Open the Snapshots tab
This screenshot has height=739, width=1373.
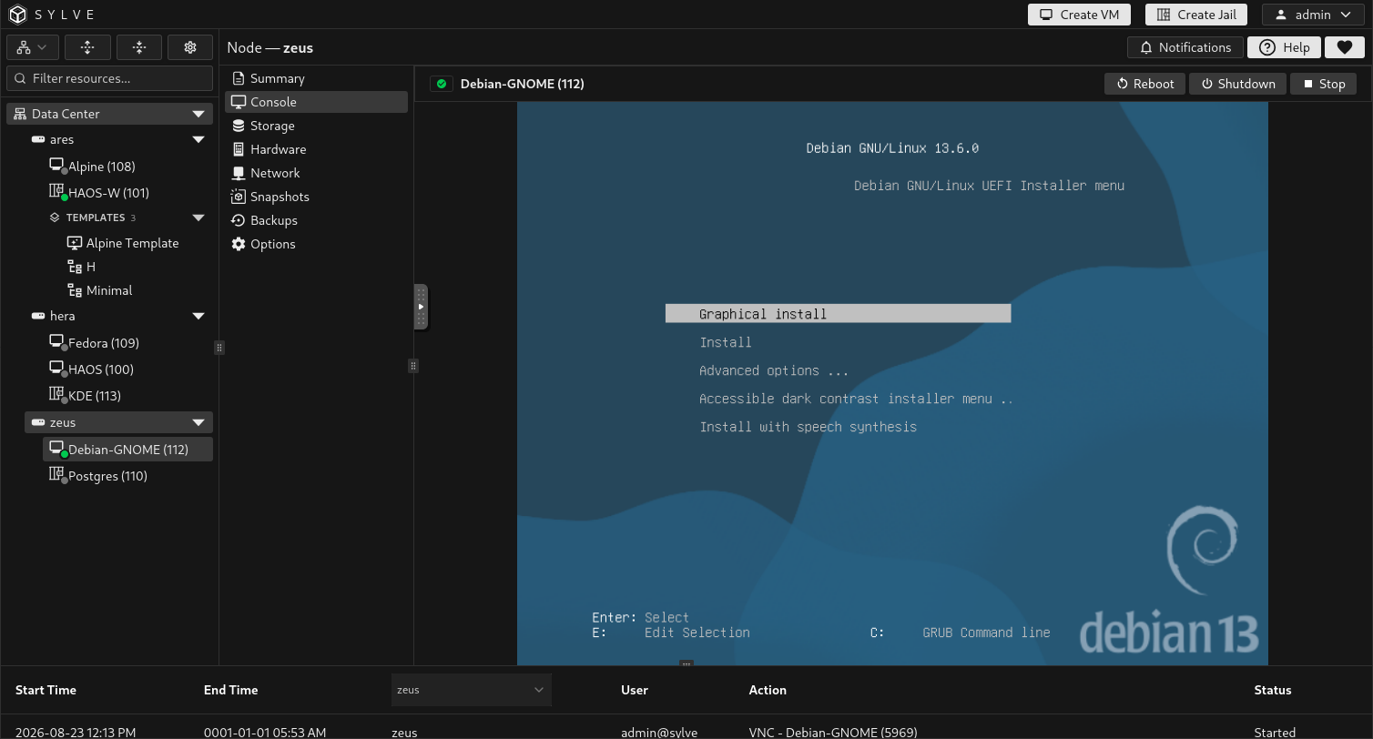(316, 197)
